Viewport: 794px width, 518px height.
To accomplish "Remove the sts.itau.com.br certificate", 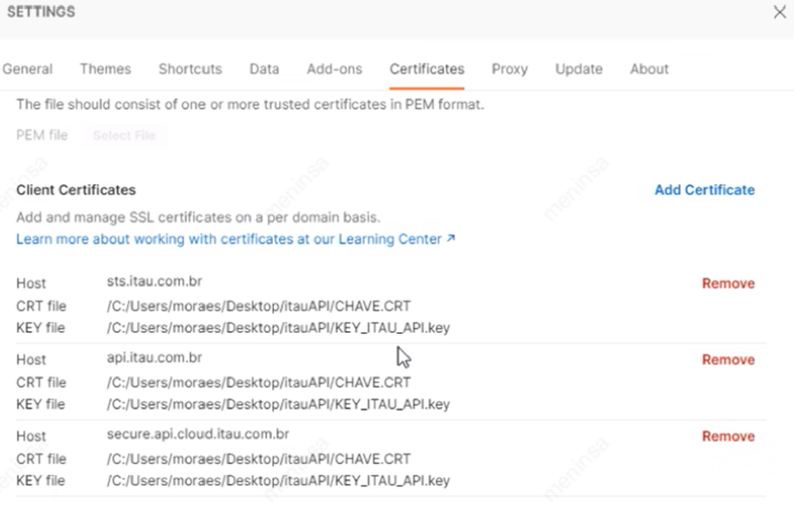I will (x=728, y=283).
